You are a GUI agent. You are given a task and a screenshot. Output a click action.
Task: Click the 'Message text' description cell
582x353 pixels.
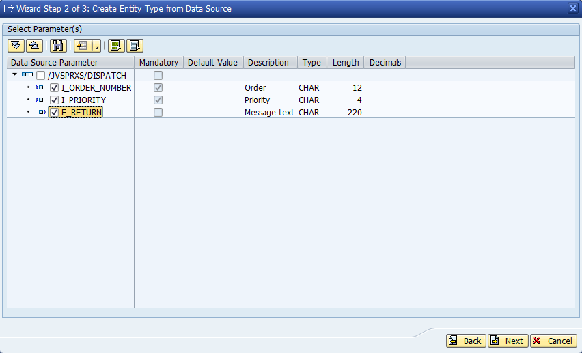(x=269, y=113)
